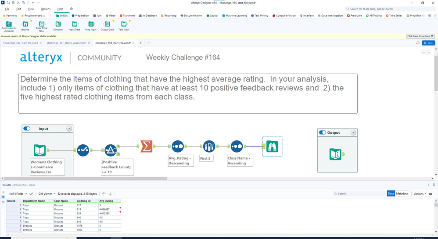
Task: Open the Click here for options dropdown
Action: (x=420, y=36)
